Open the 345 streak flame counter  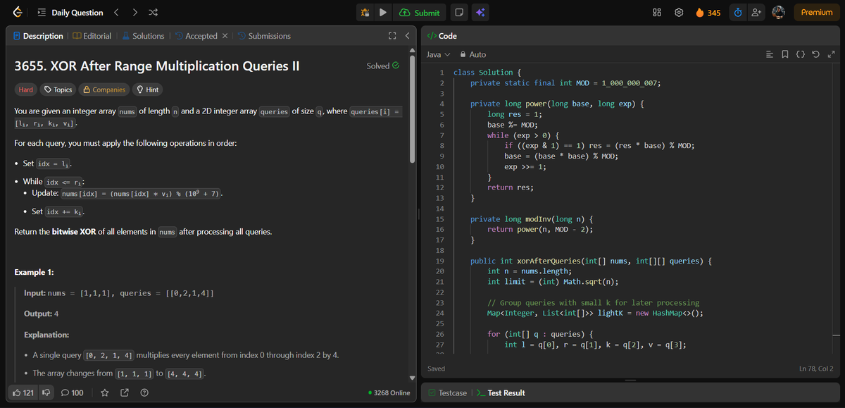(x=708, y=13)
